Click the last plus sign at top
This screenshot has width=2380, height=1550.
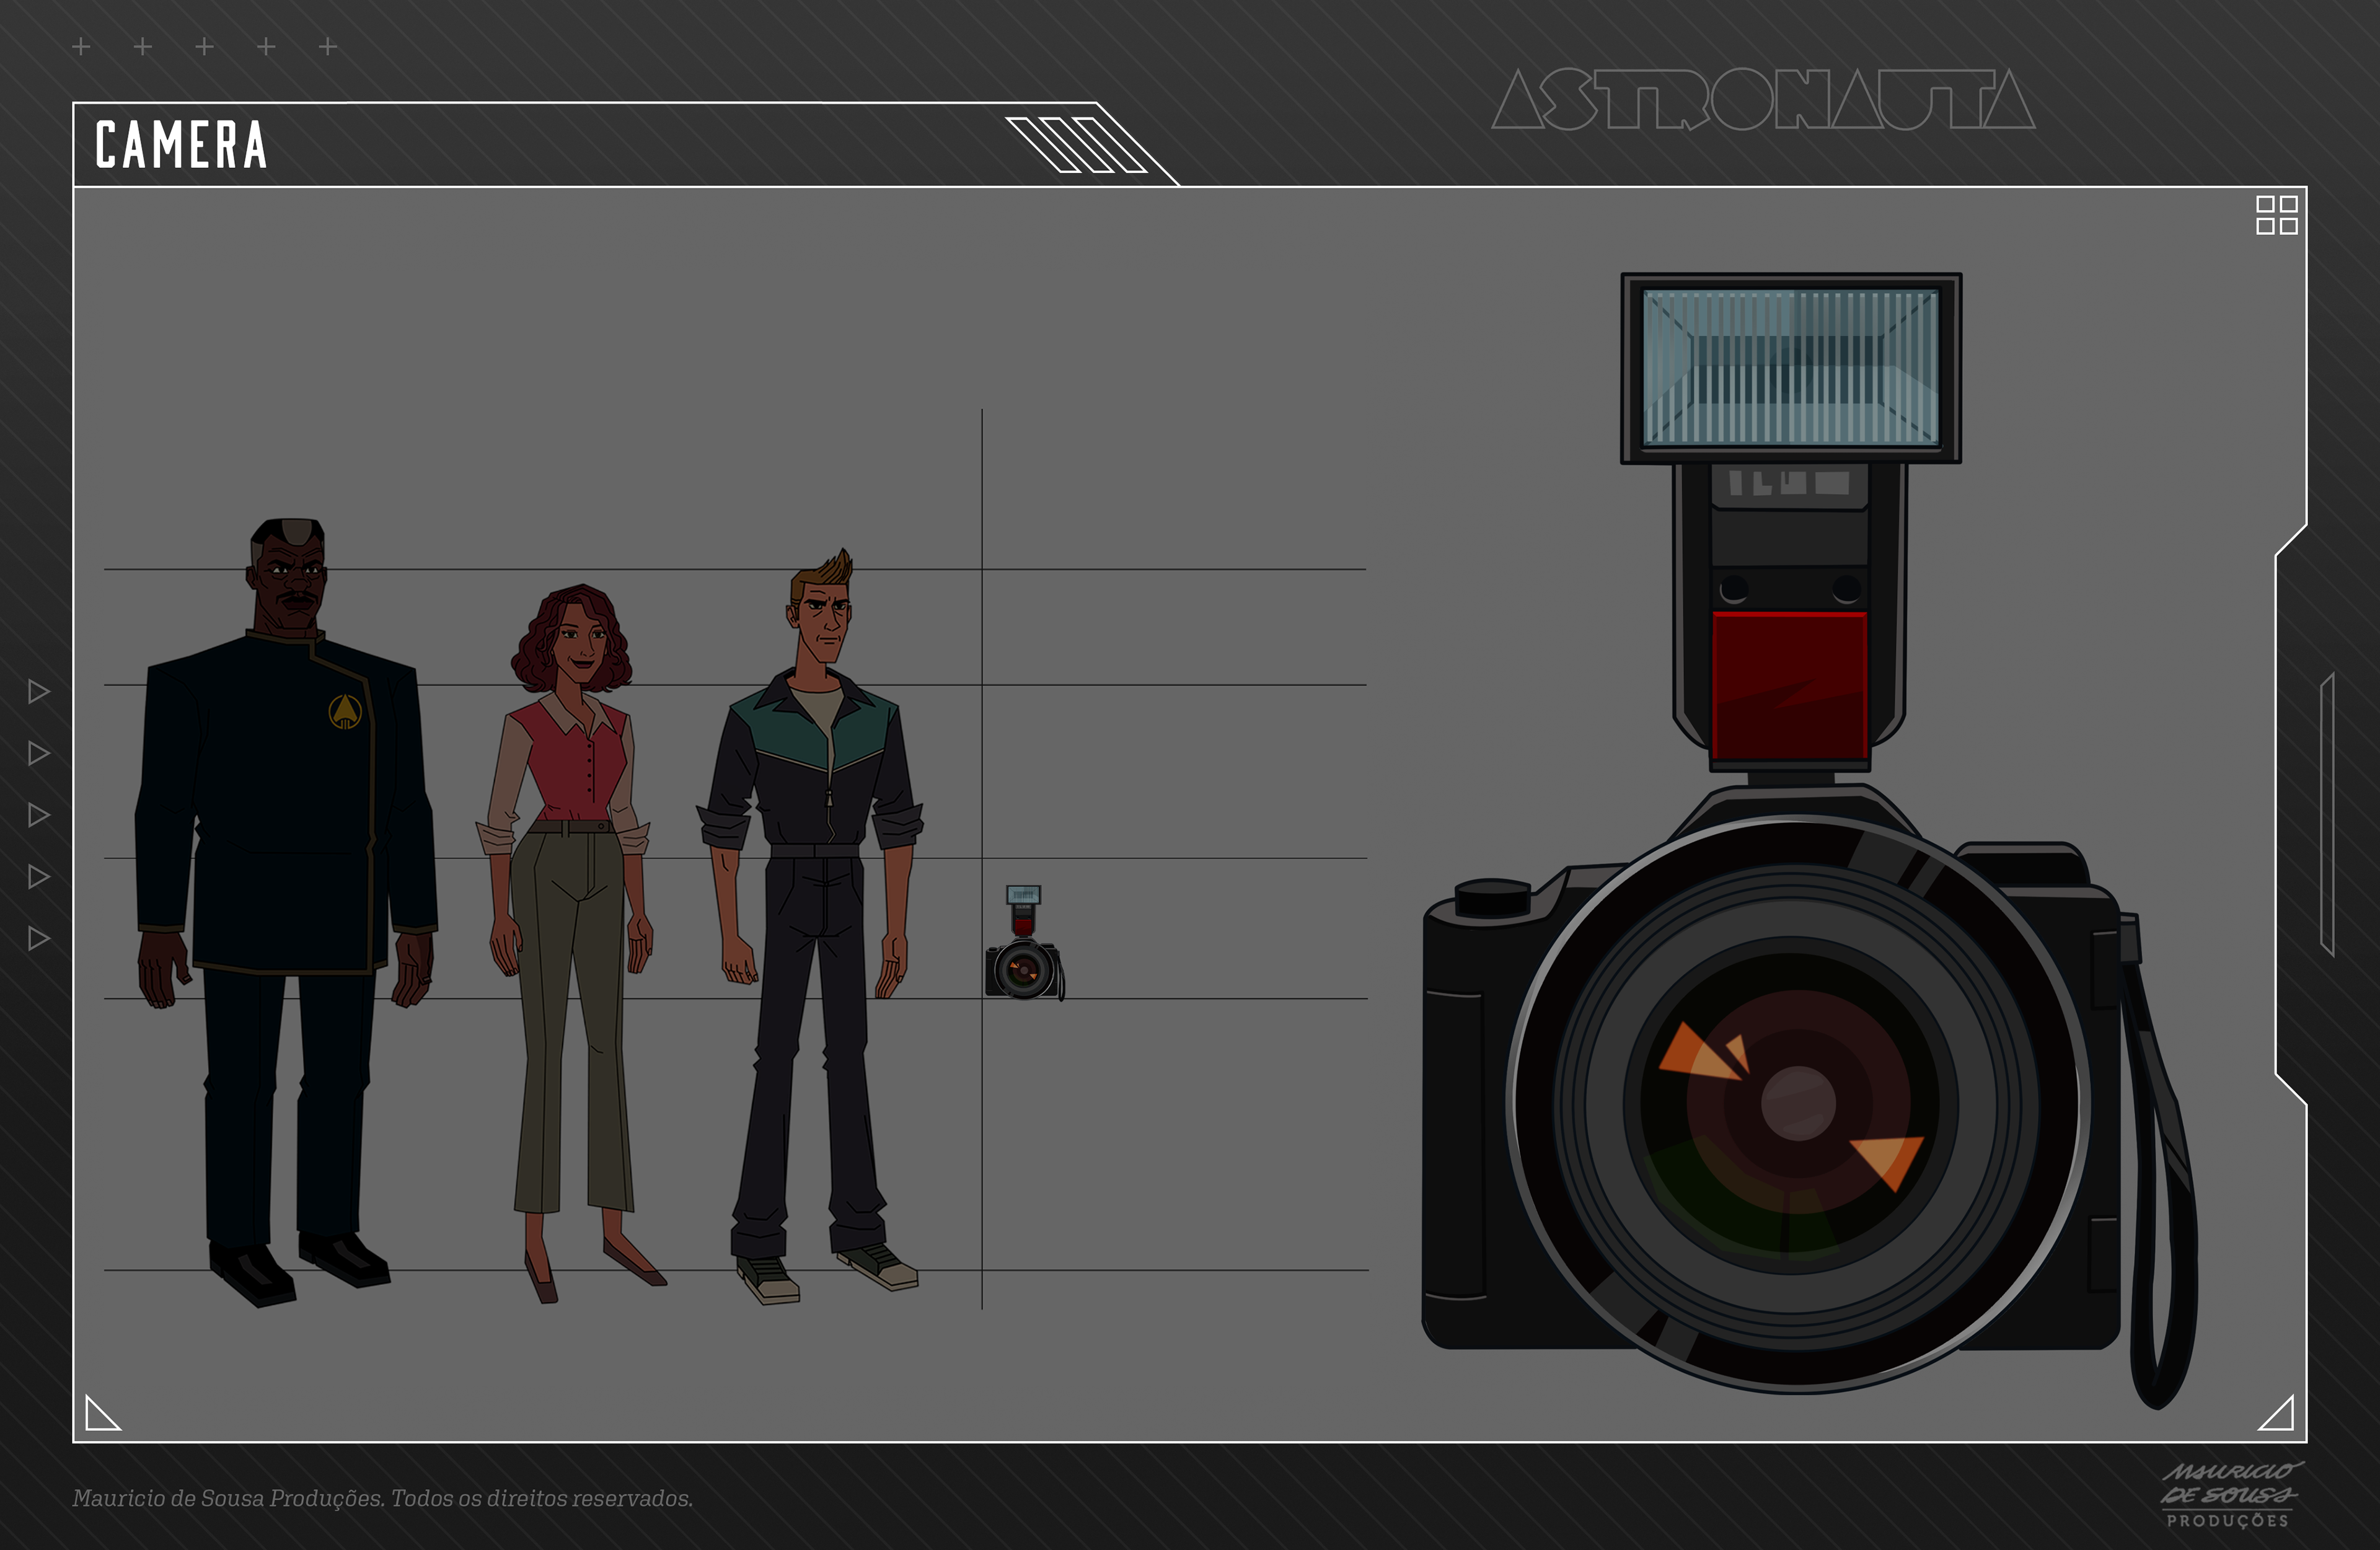pos(328,47)
